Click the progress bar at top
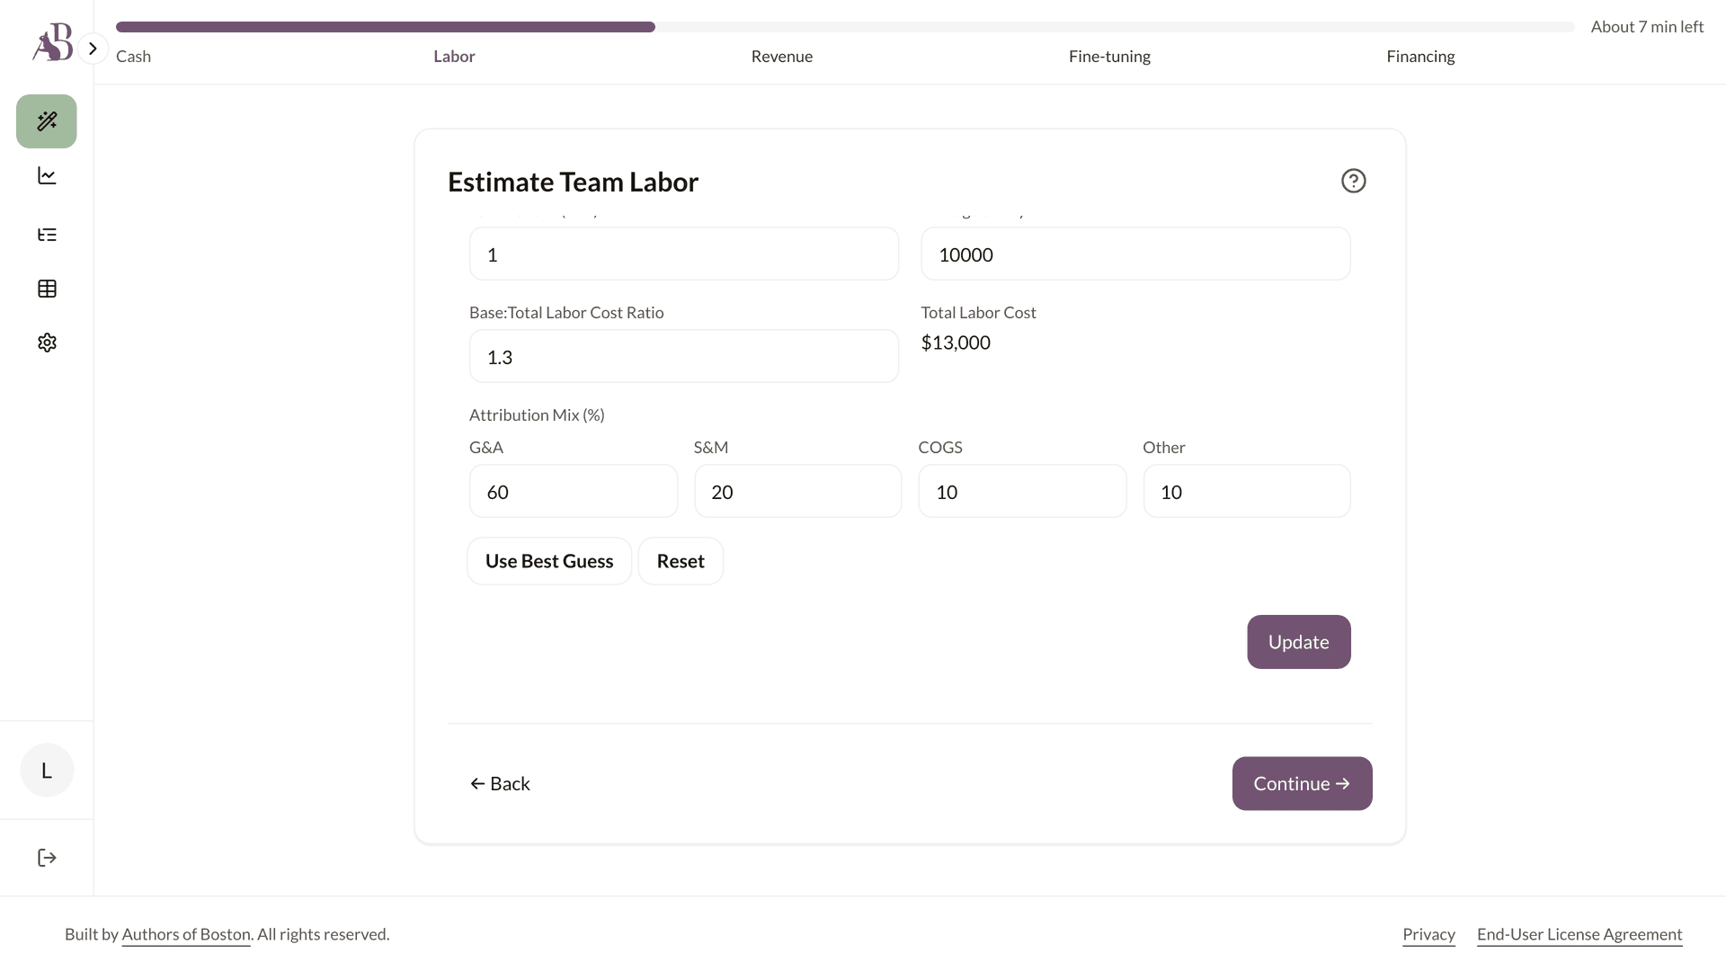 pos(845,27)
